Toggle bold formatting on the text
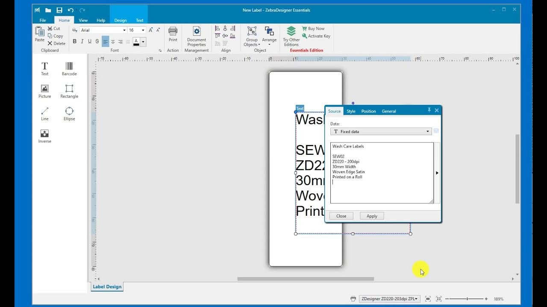 pyautogui.click(x=75, y=41)
